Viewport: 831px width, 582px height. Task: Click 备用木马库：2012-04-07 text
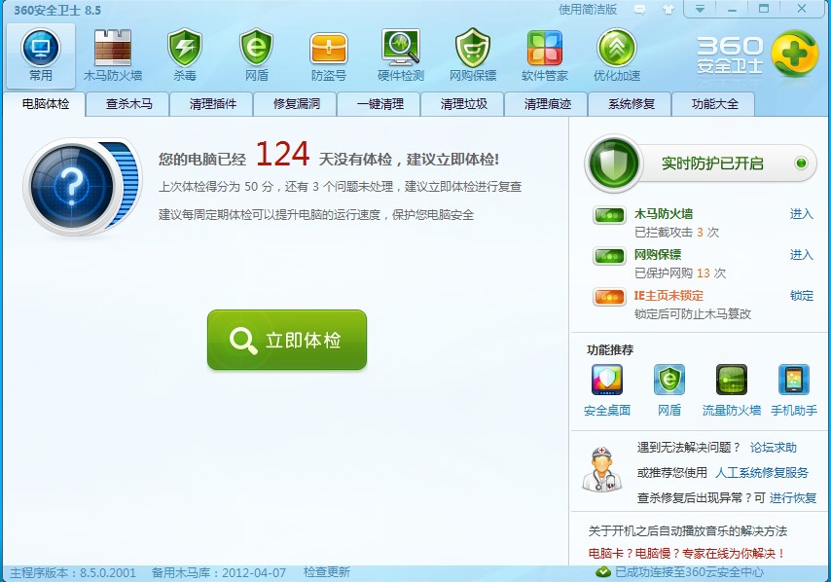(219, 572)
